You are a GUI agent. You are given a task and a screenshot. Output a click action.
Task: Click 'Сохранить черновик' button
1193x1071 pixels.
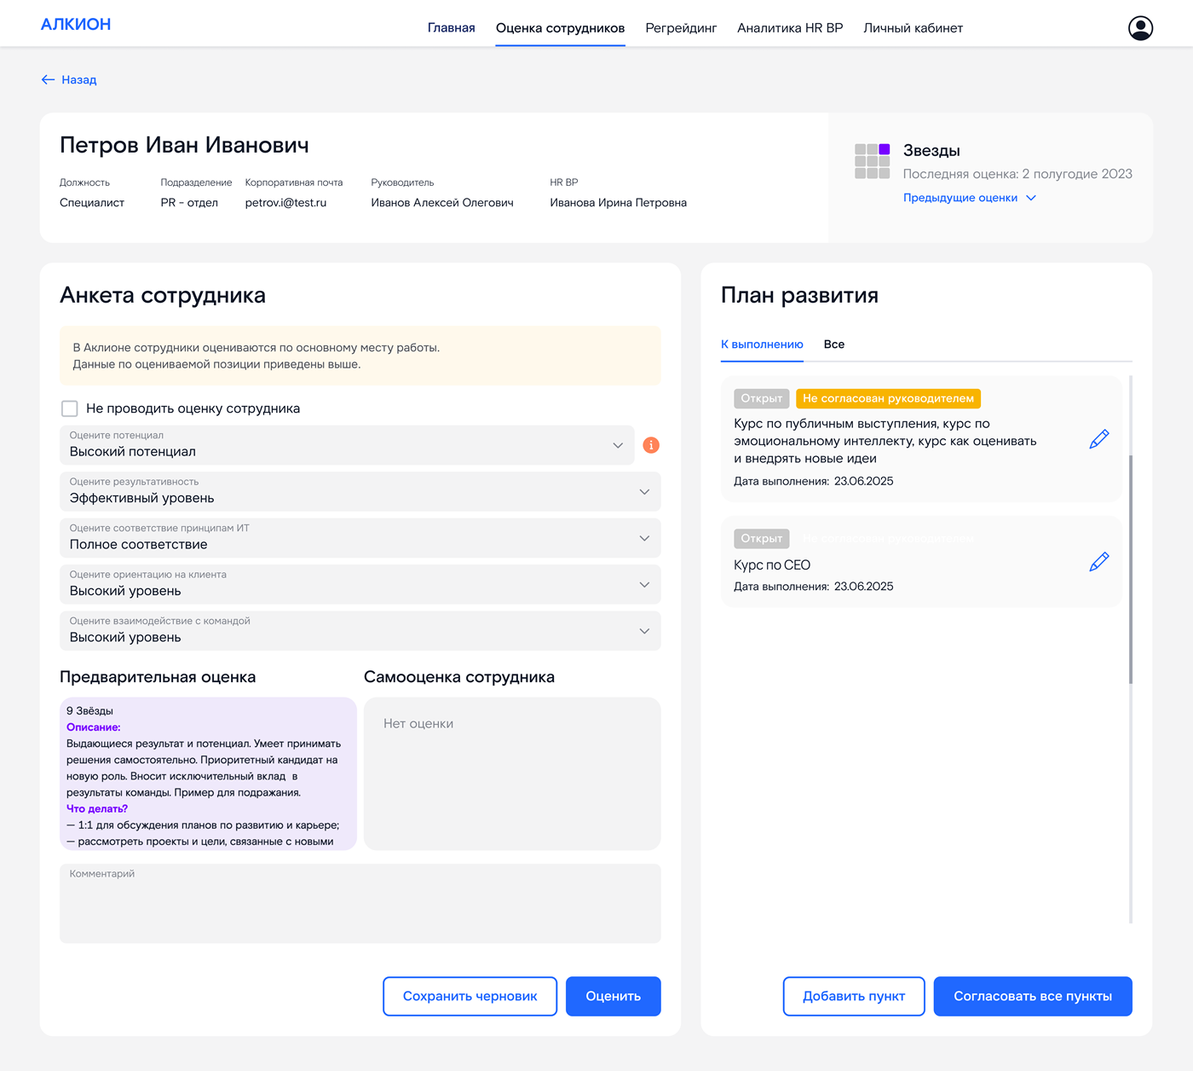(470, 996)
